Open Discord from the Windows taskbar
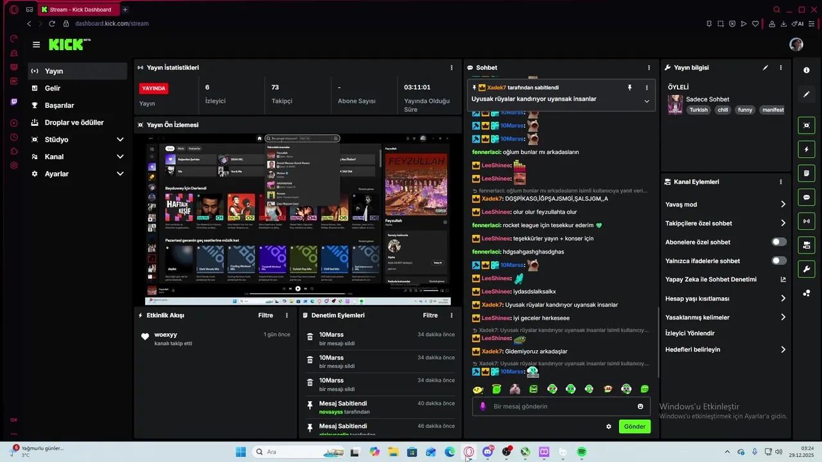 coord(488,452)
